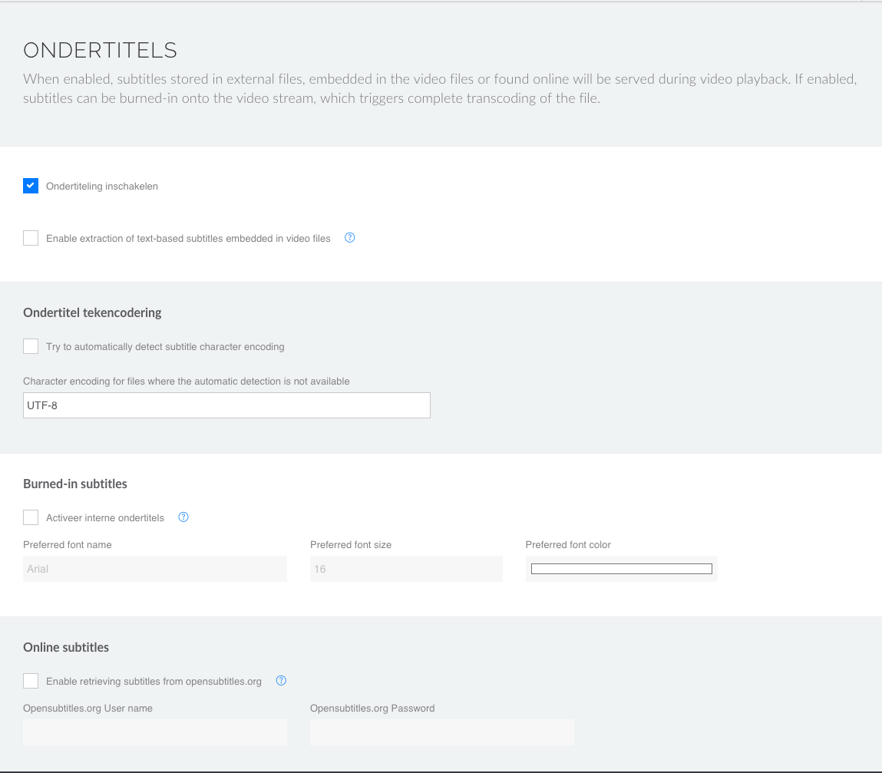Screen dimensions: 882x773
Task: Click help icon beside Activeer interne ondertitels
Action: (x=183, y=517)
